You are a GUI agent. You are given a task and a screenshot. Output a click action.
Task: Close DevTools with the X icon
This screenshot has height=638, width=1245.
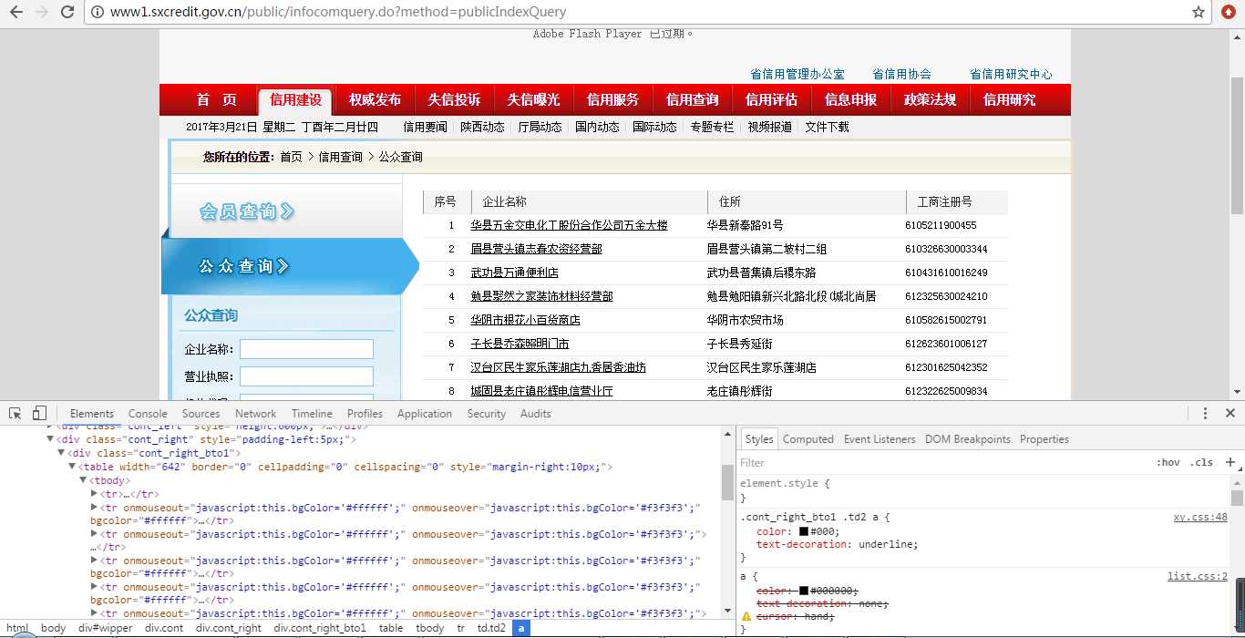(x=1230, y=413)
